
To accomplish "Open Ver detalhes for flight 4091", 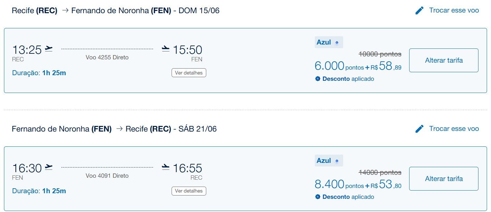I will 189,191.
